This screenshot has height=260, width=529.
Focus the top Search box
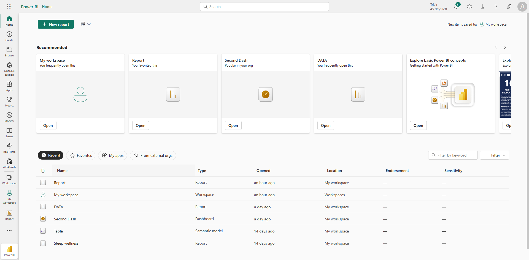[x=264, y=7]
